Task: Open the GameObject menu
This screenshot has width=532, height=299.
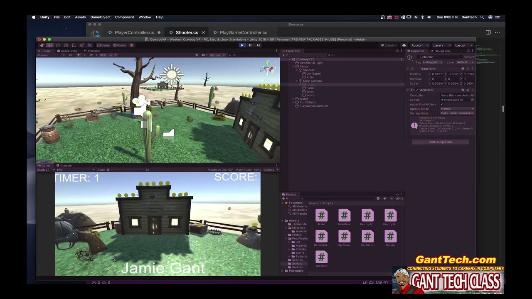Action: click(100, 17)
